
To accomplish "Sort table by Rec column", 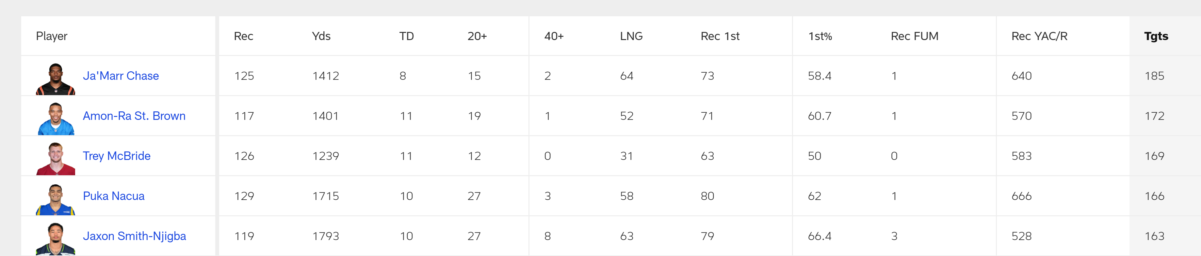I will (243, 36).
